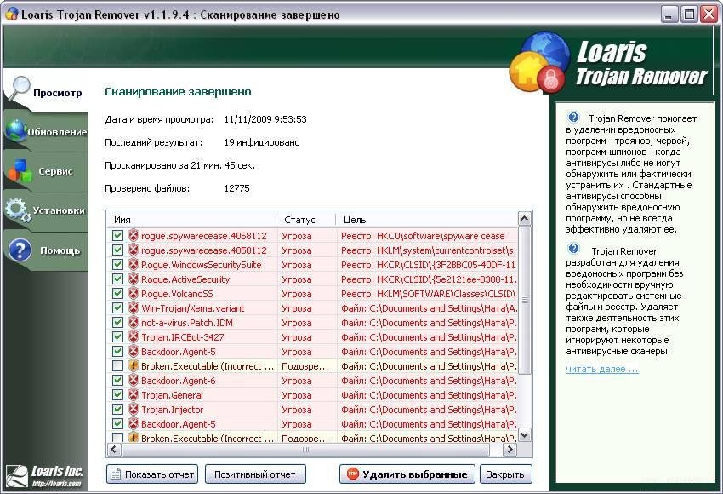
Task: Click the scan date 11/11/2009 9:53:53
Action: 265,119
